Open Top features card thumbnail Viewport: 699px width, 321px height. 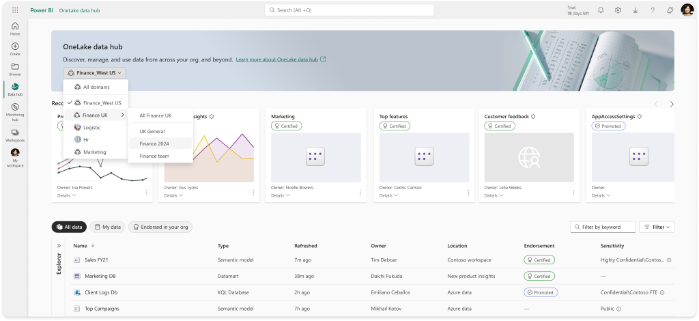[424, 157]
